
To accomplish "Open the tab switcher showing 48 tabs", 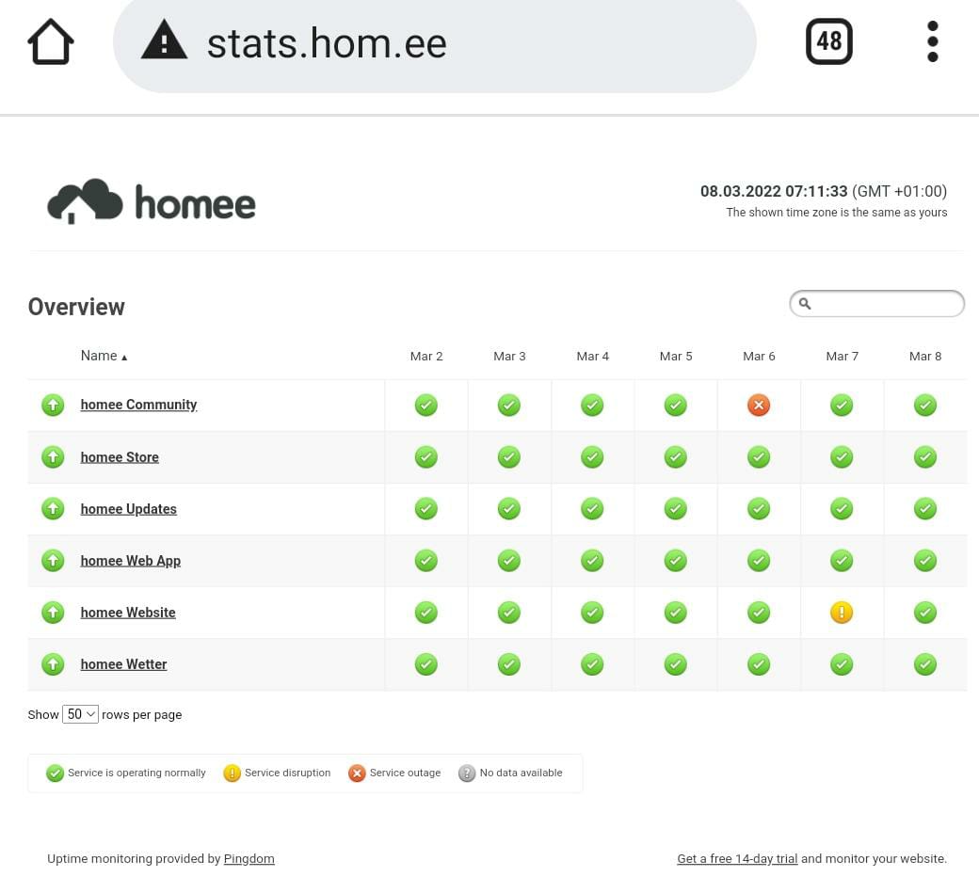I will 829,41.
